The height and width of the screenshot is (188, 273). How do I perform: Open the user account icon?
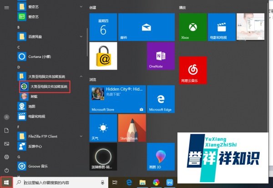coord(7,117)
